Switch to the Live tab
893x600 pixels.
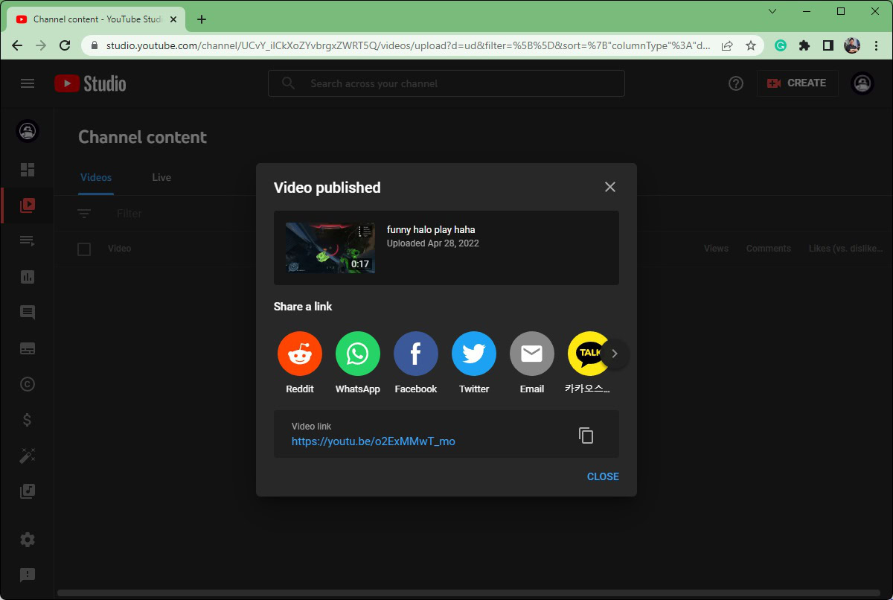(x=161, y=177)
